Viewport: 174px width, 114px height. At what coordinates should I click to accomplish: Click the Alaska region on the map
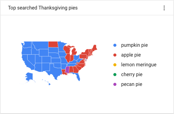click(x=29, y=77)
